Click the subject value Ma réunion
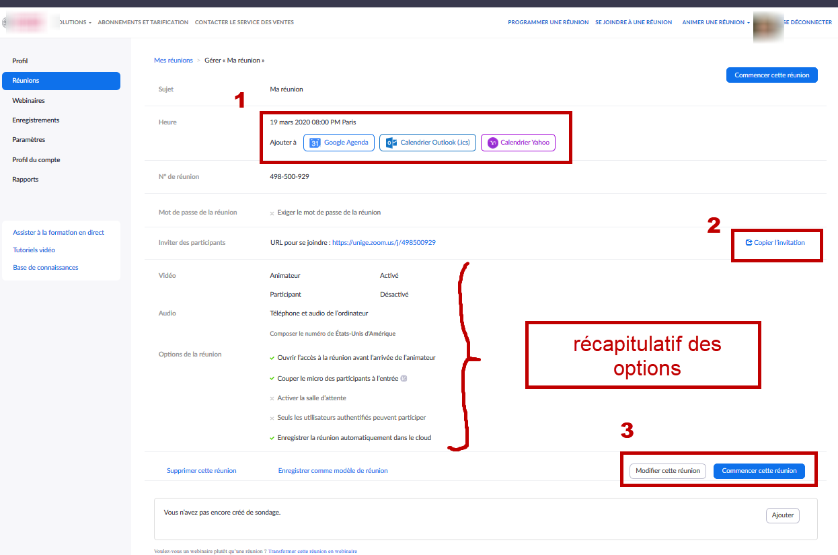The image size is (838, 555). click(287, 89)
